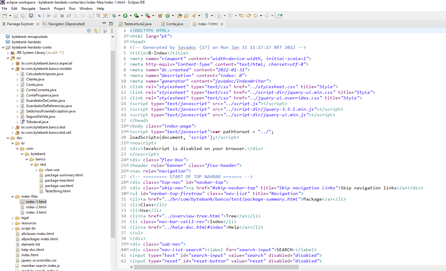
Task: Click the Suspend debug icon
Action: click(55, 16)
